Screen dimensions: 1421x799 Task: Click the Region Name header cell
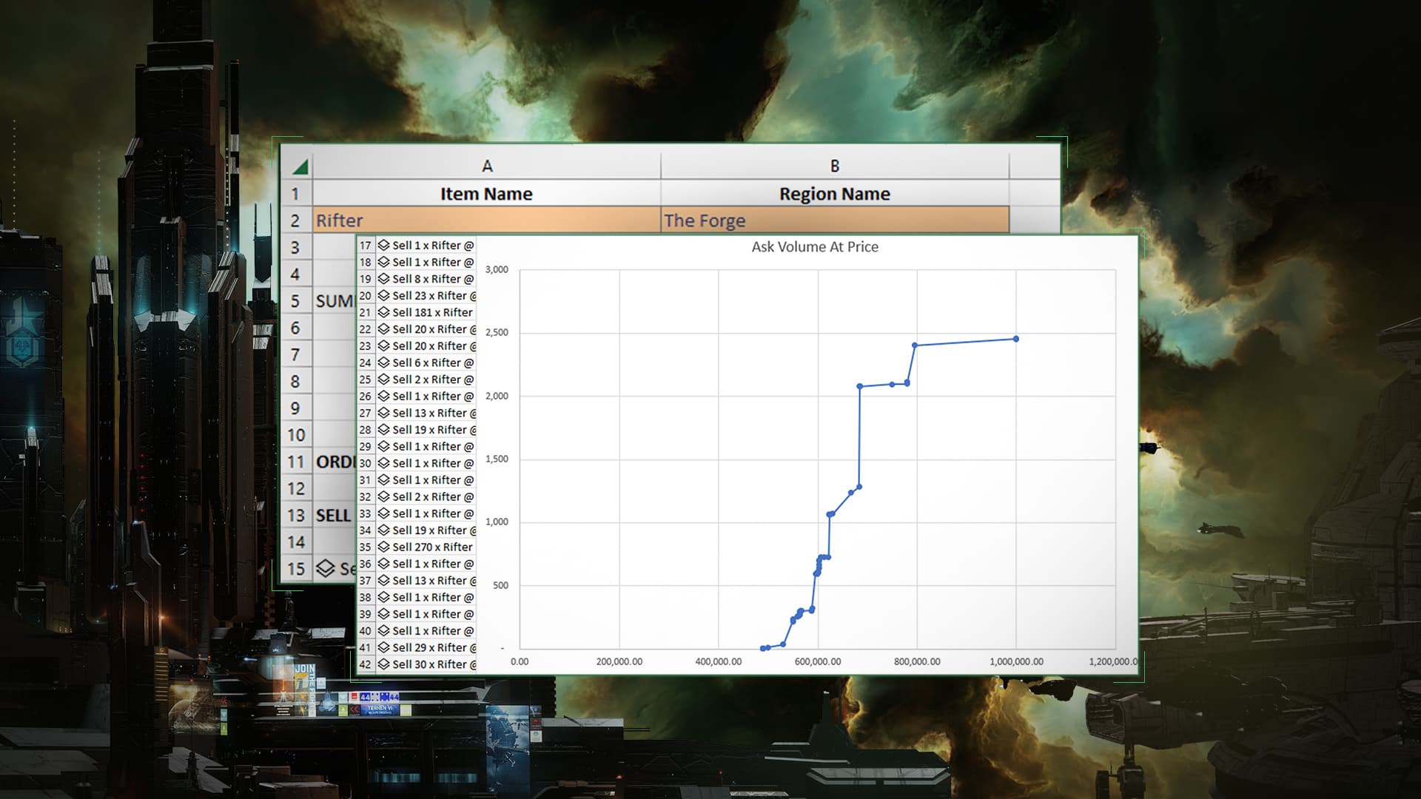(x=835, y=194)
